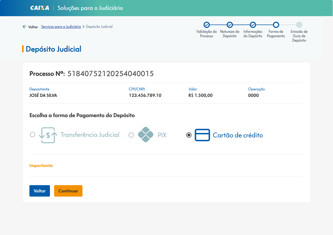This screenshot has width=333, height=235.
Task: Select the Transferência Judicial radio button
Action: coord(33,135)
